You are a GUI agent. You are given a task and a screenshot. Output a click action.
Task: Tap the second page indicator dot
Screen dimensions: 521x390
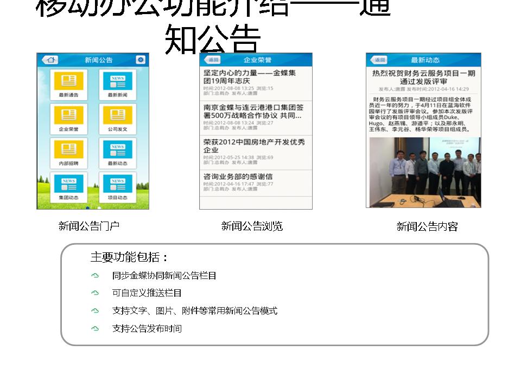99,207
